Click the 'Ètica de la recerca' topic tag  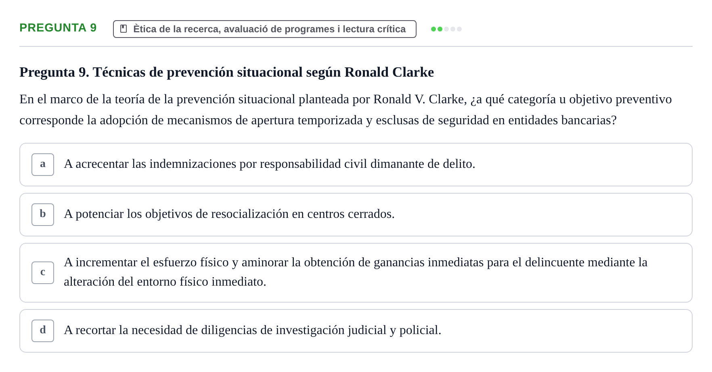click(265, 29)
